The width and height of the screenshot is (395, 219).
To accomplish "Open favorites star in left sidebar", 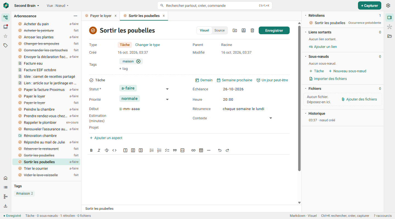I will coord(5,36).
